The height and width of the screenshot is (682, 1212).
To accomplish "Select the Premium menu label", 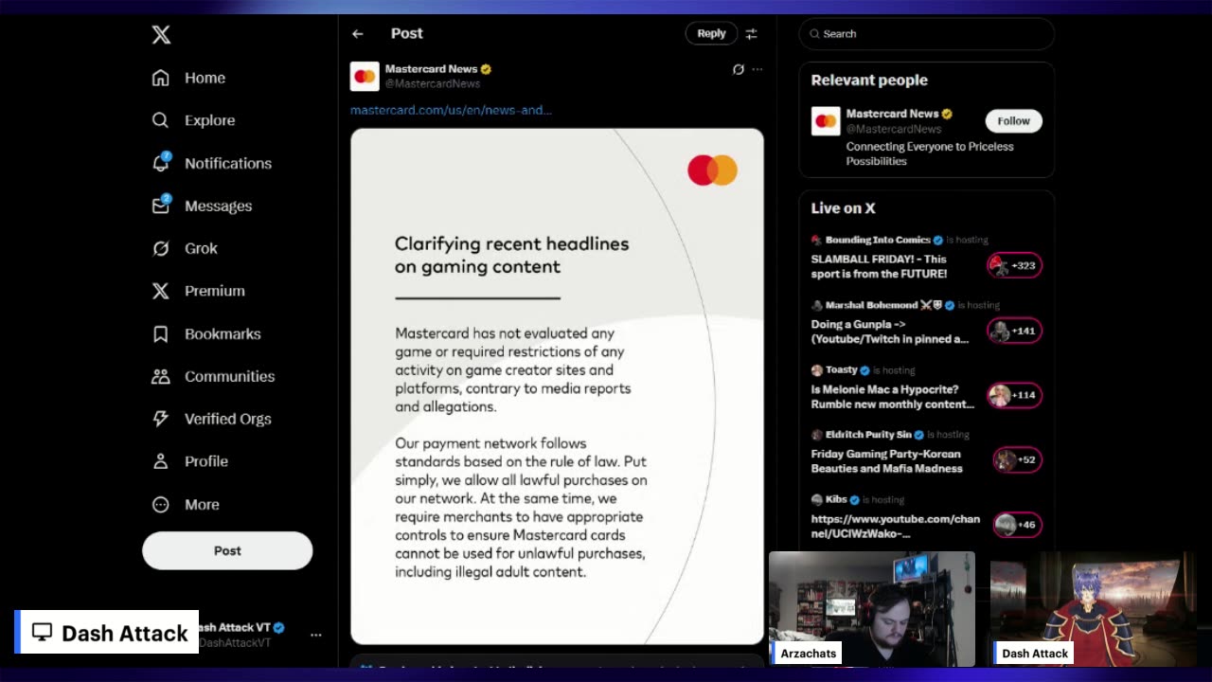I will tap(215, 291).
